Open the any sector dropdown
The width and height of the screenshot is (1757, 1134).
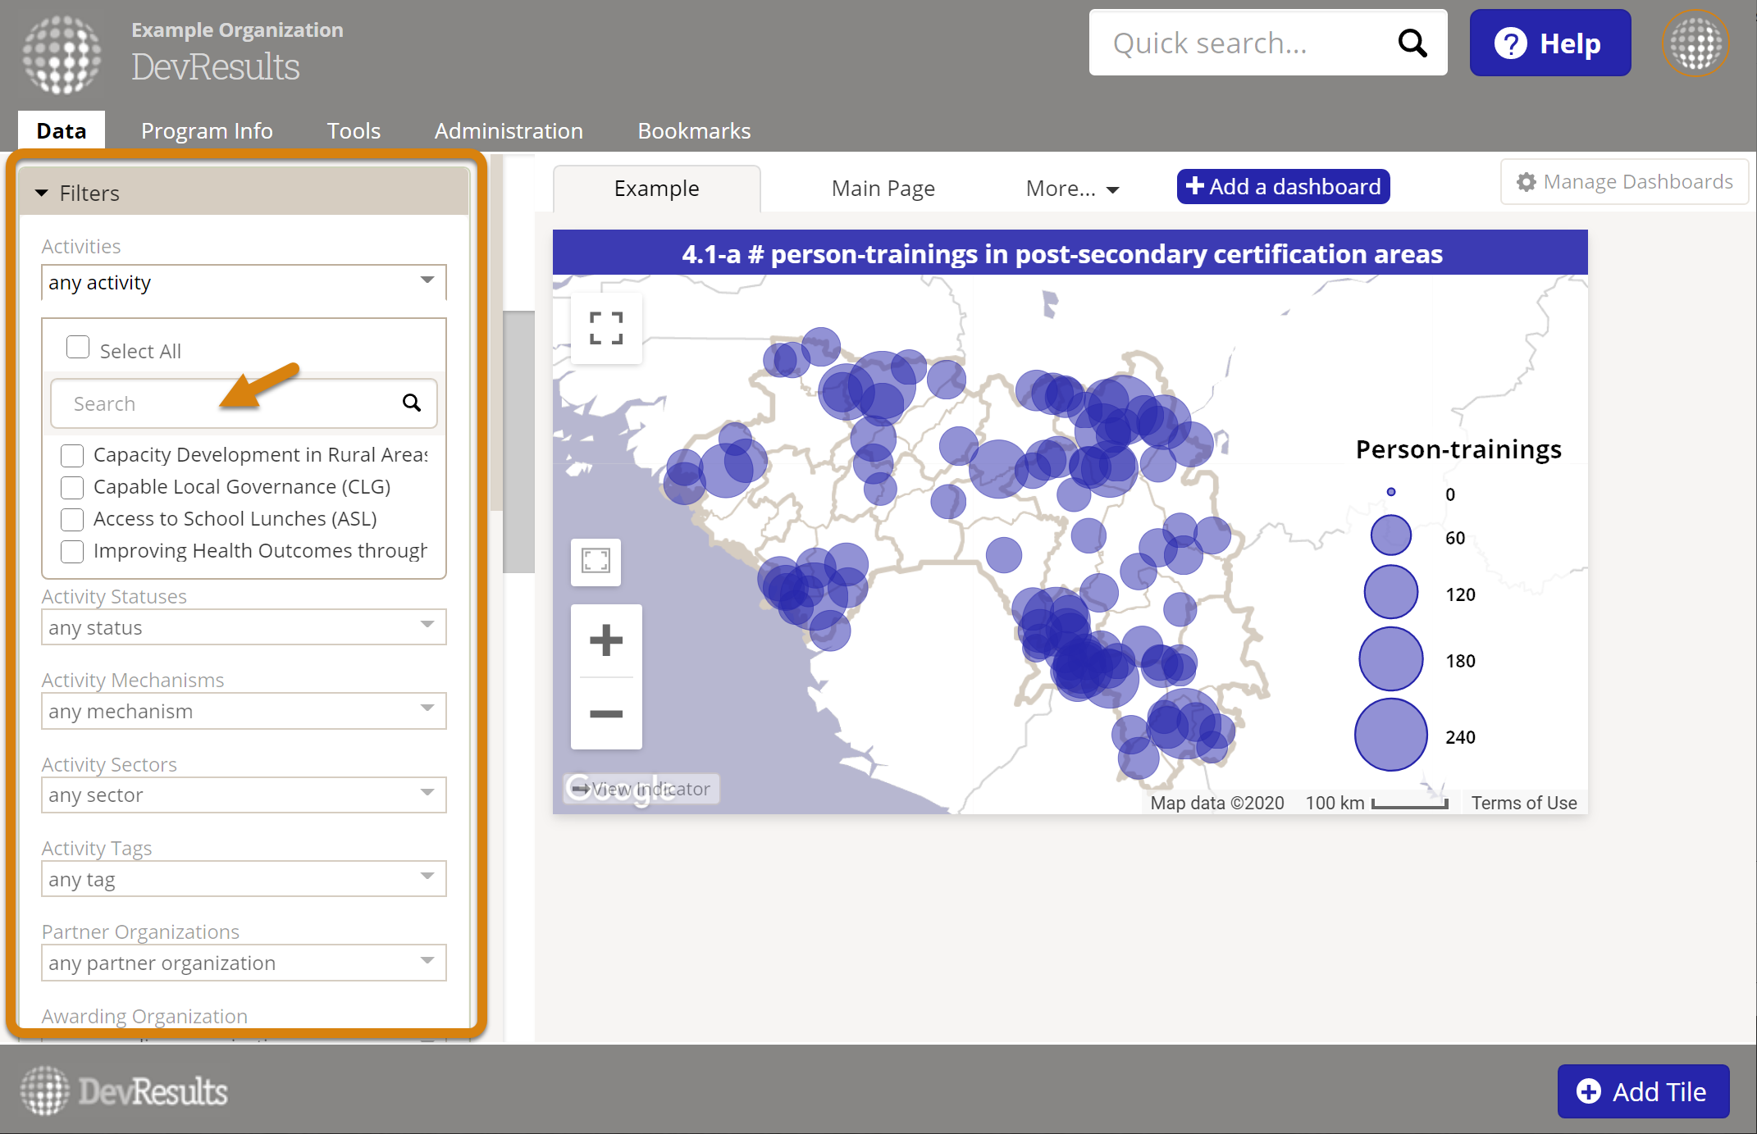coord(244,795)
